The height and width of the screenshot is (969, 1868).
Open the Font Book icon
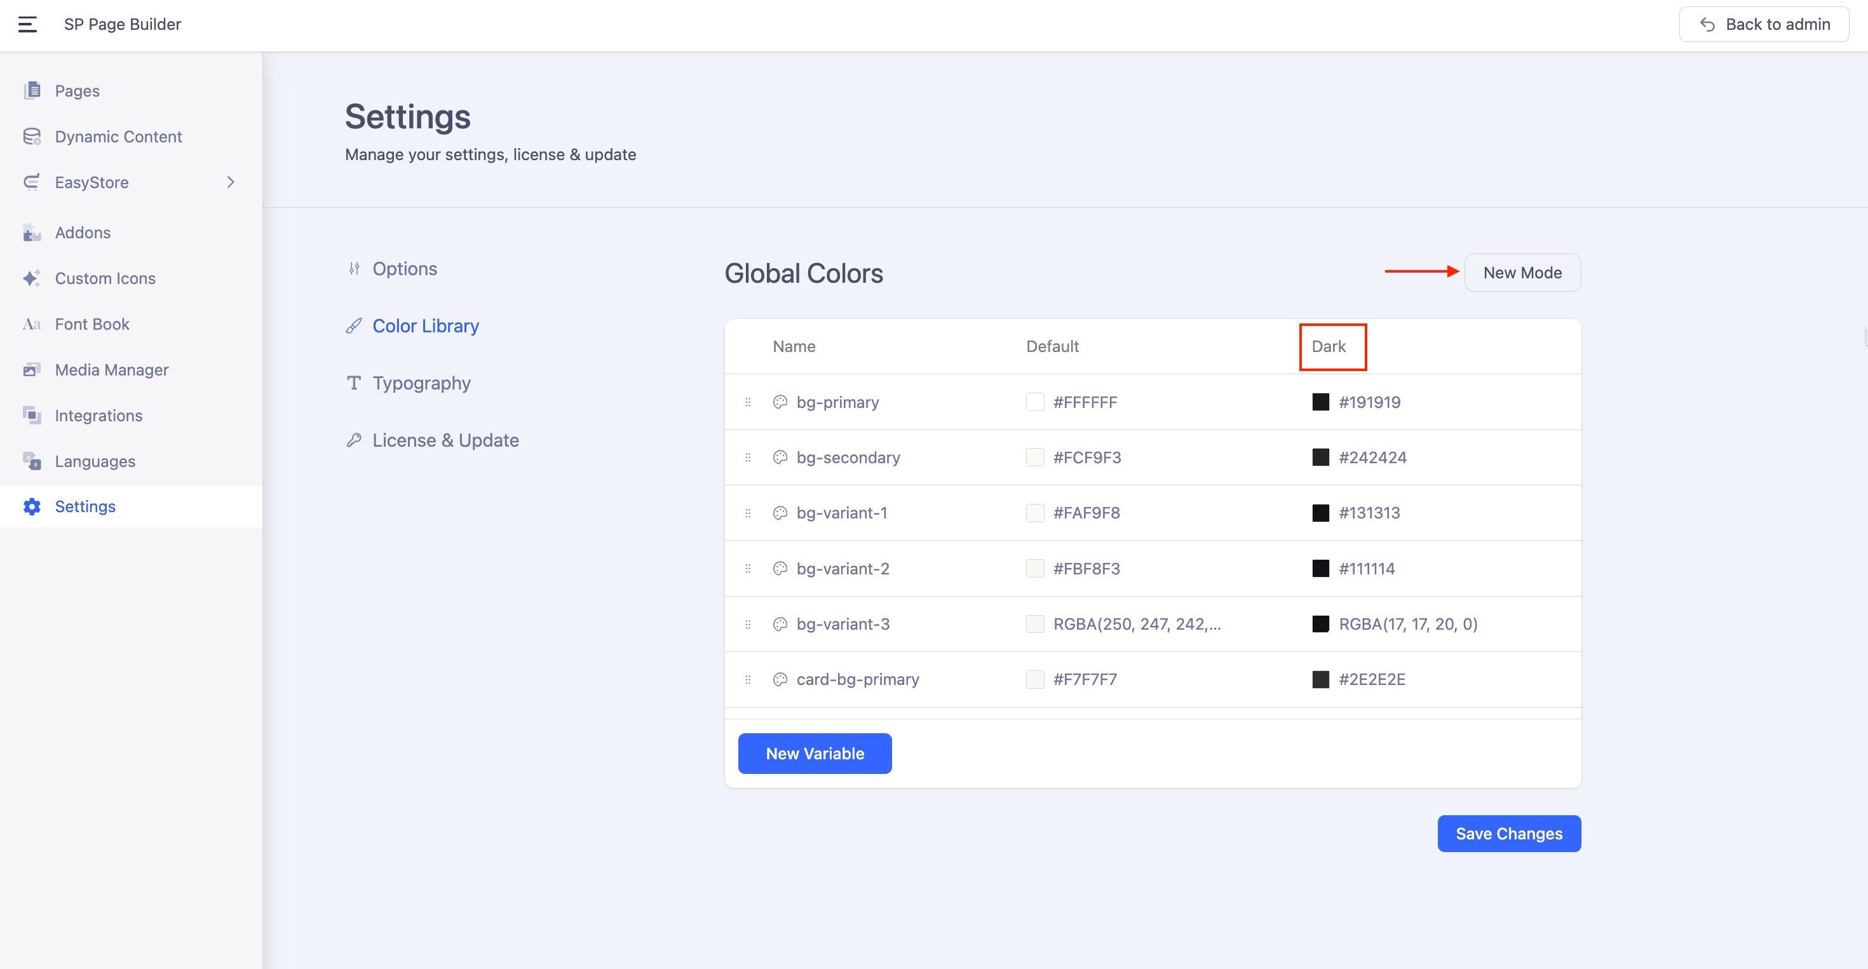pos(32,324)
